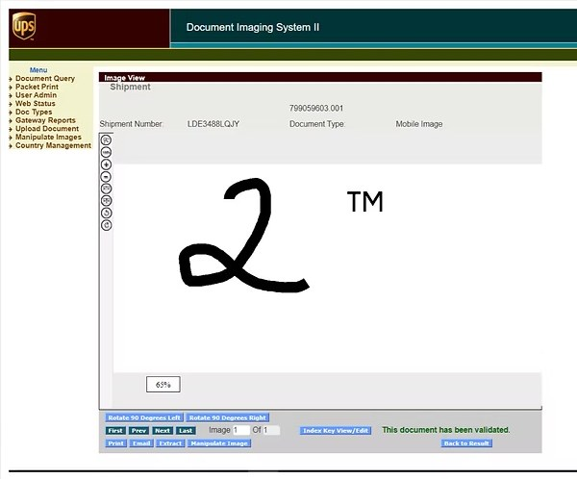Jump to First image

(115, 430)
